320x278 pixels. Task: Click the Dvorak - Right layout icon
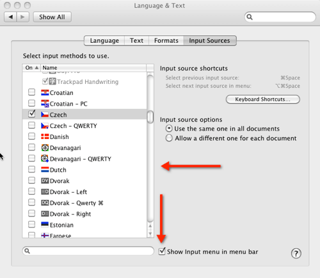(x=45, y=214)
